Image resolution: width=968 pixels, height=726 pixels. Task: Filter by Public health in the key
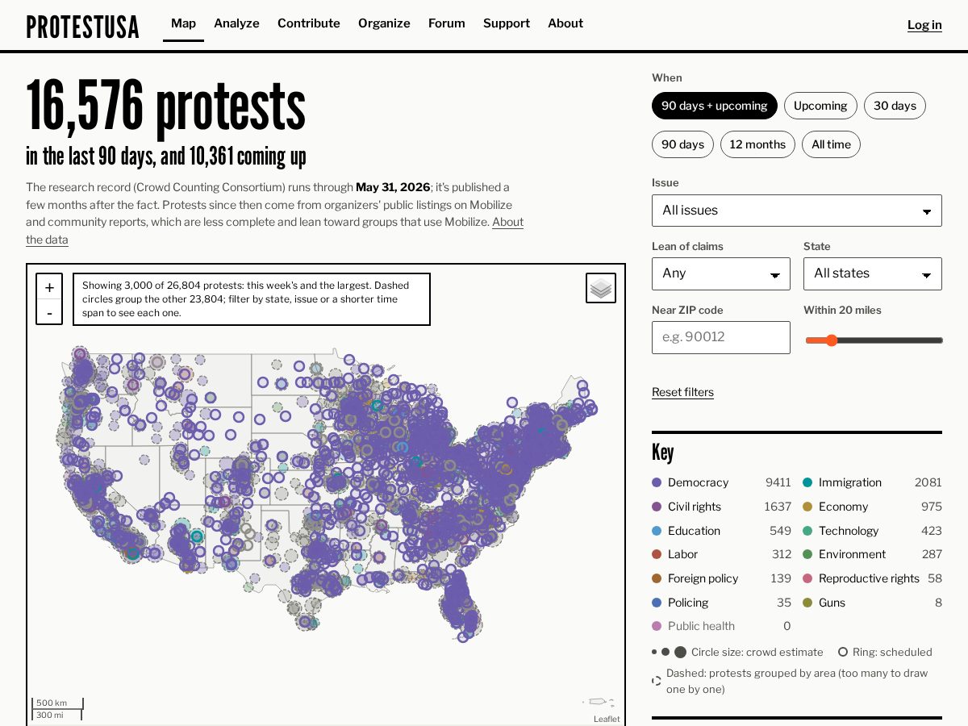(x=721, y=626)
